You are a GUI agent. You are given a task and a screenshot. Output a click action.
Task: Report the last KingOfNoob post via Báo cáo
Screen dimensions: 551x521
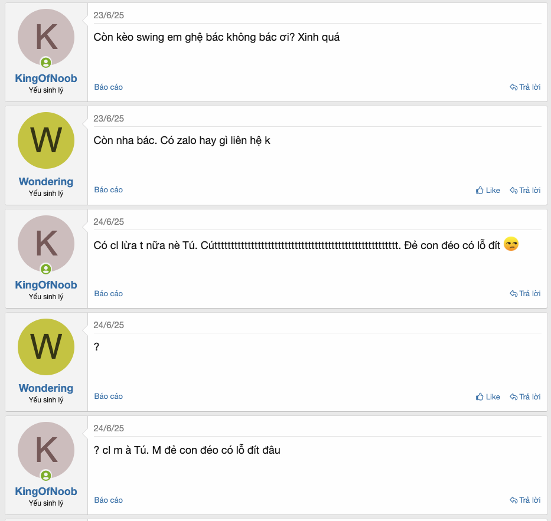pos(108,500)
